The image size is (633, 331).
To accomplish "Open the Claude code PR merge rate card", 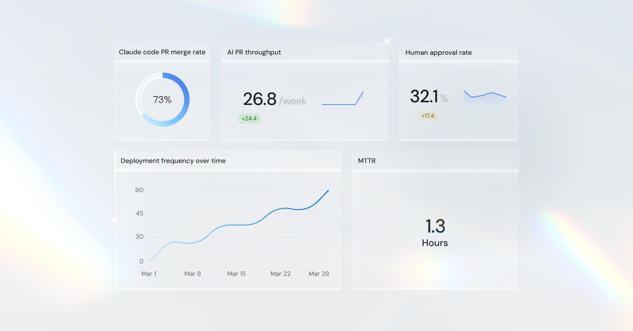I will pyautogui.click(x=162, y=52).
